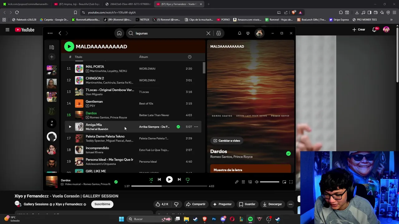Open the mini player icon

pos(284,182)
